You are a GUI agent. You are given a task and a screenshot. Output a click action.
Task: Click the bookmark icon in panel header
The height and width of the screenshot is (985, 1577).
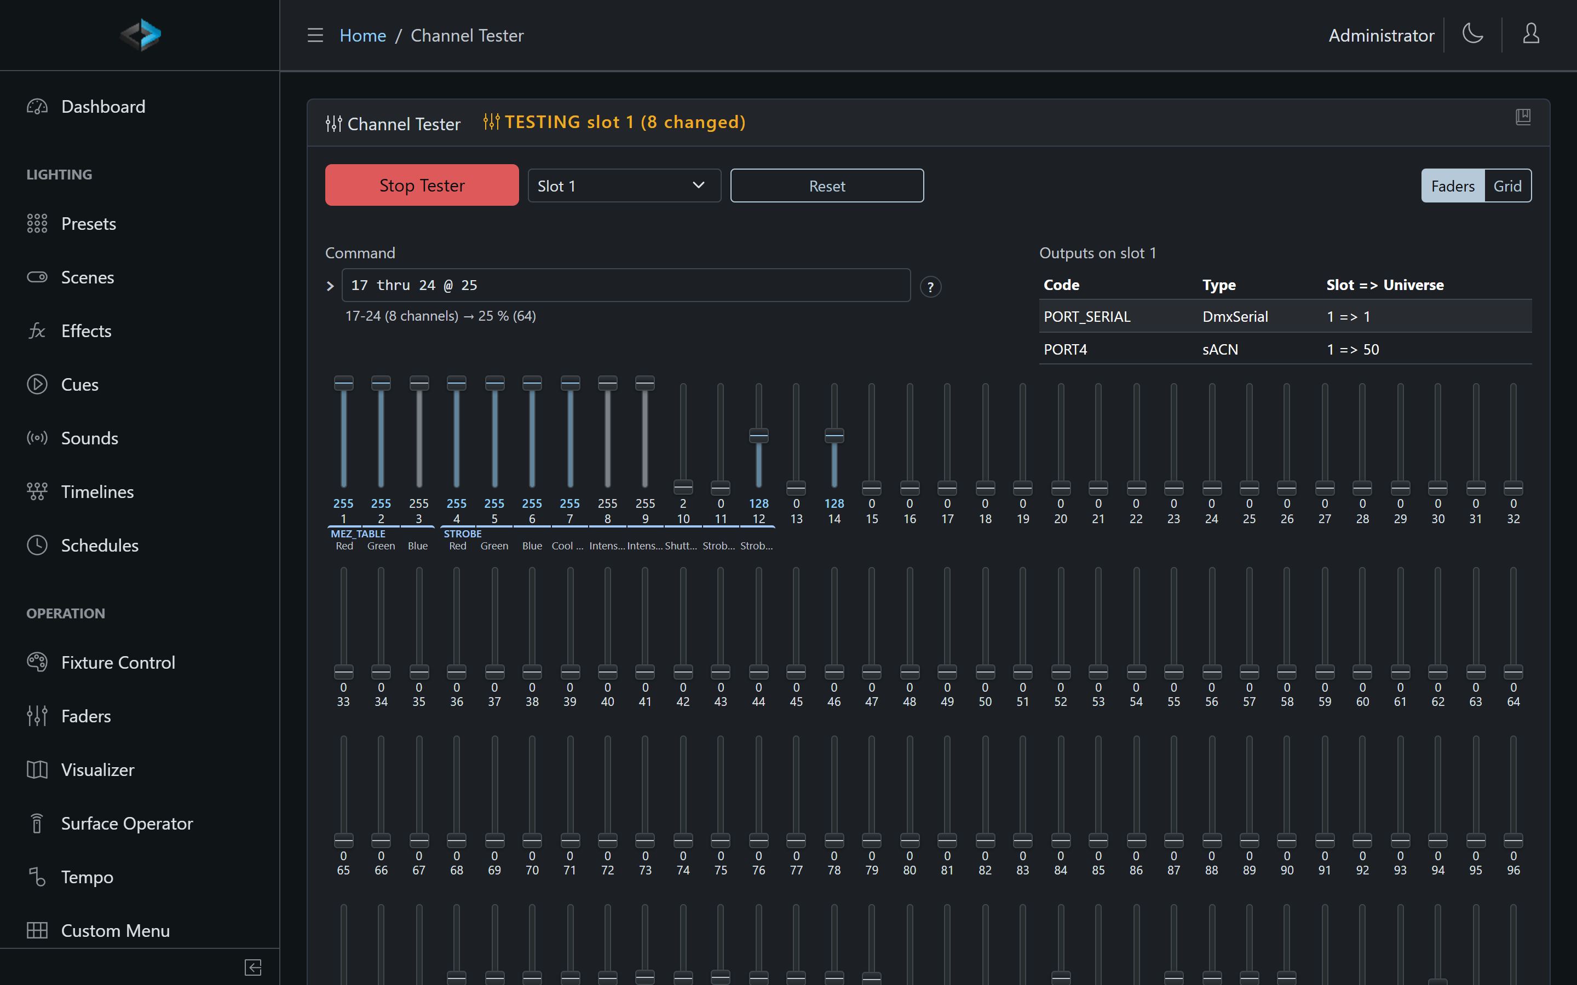1523,117
